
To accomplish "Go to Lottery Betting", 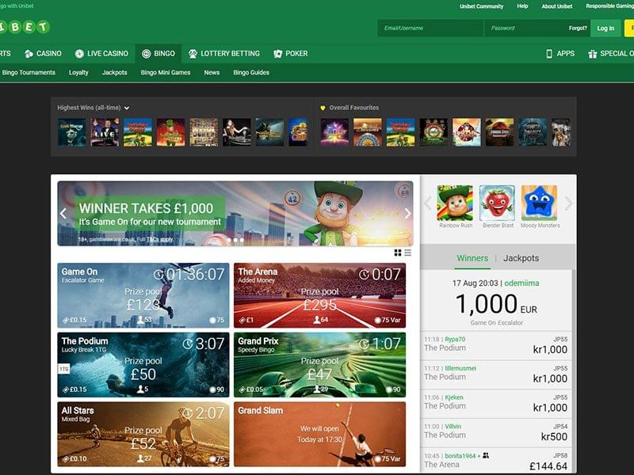I will (224, 54).
